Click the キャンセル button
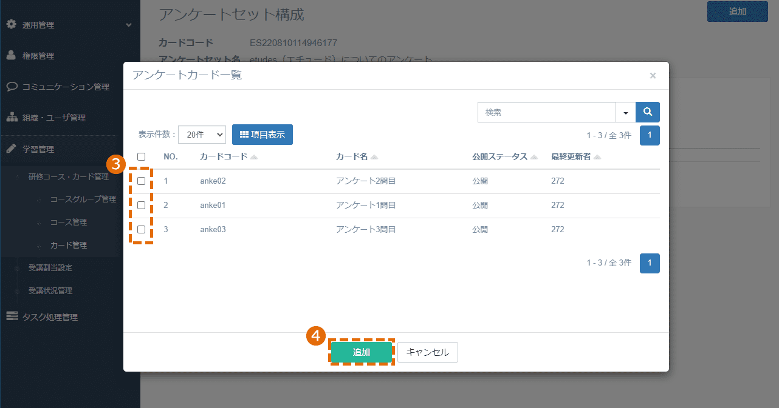The width and height of the screenshot is (779, 408). [428, 352]
